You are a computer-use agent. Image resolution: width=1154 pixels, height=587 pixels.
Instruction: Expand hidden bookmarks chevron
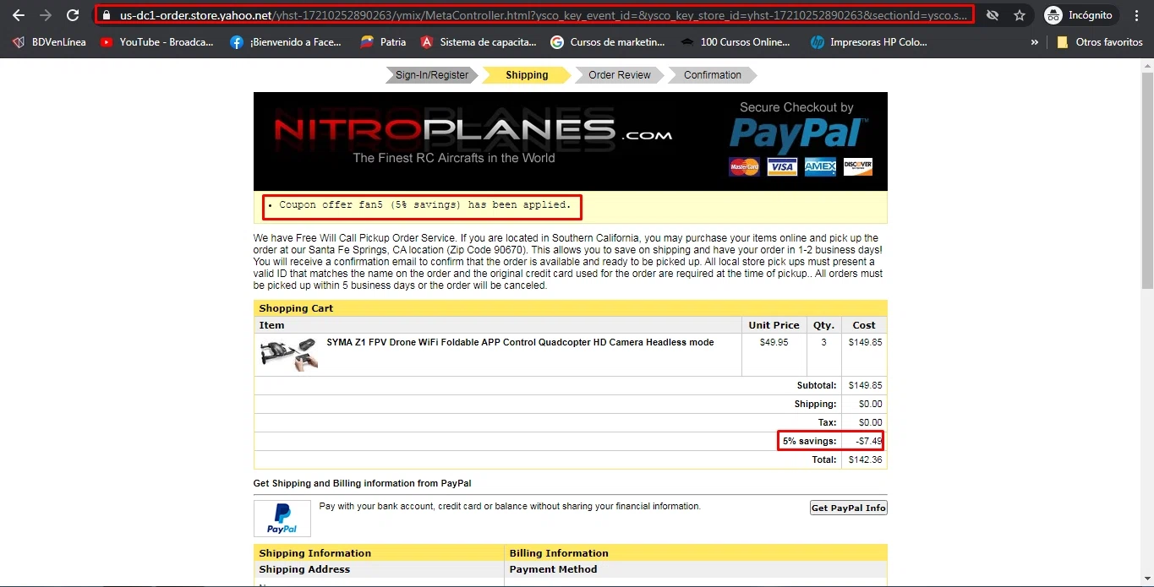1035,41
